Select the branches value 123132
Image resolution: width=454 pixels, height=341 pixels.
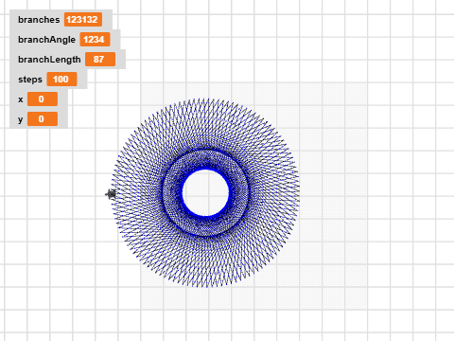83,20
